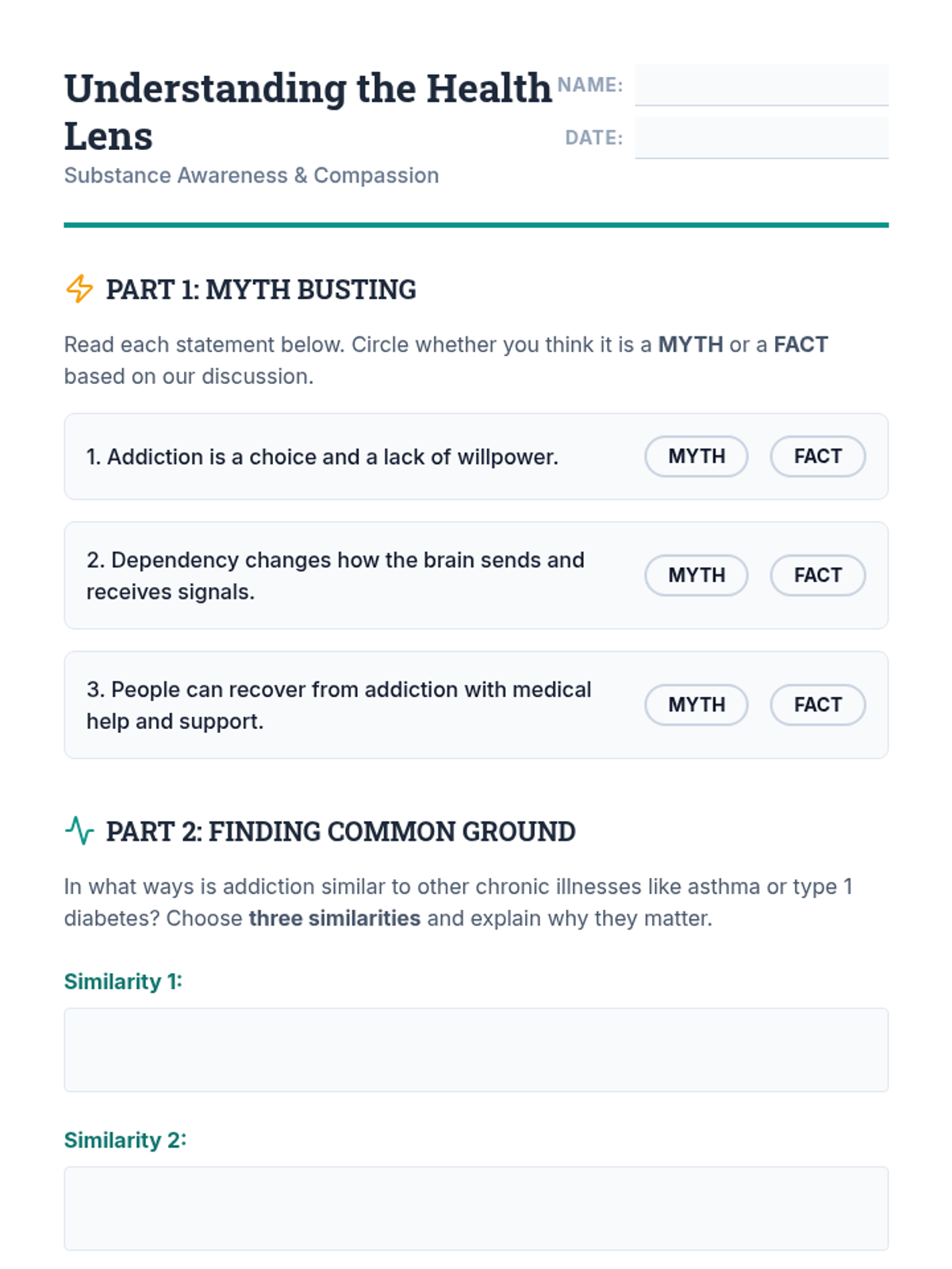Screen dimensions: 952x1269
Task: Click the pulse icon beside Part 2
Action: [x=79, y=830]
